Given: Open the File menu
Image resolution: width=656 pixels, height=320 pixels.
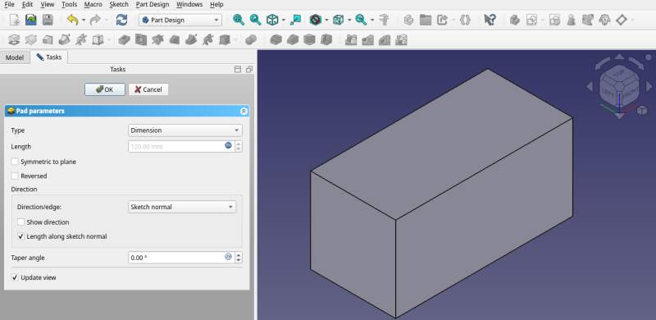Looking at the screenshot, I should pos(9,4).
